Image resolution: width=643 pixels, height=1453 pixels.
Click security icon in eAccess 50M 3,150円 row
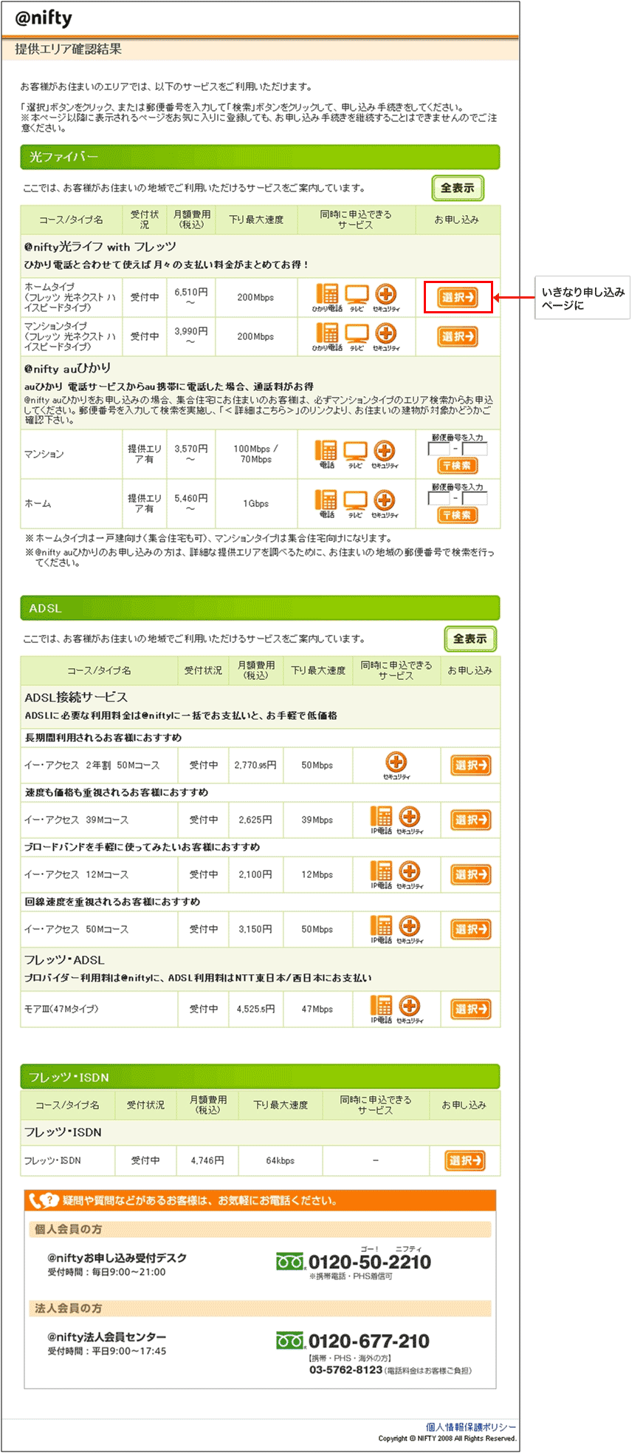[410, 929]
